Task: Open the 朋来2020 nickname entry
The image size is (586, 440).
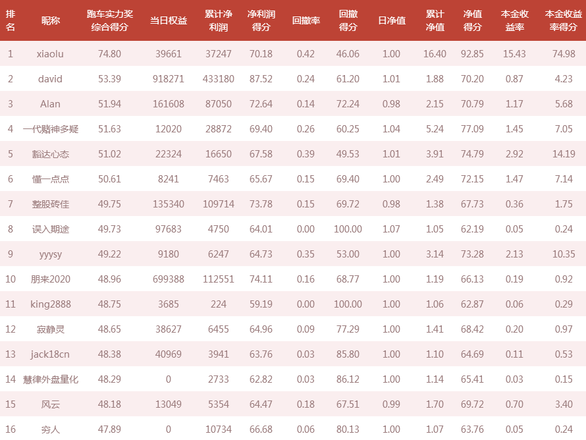Action: coord(51,279)
